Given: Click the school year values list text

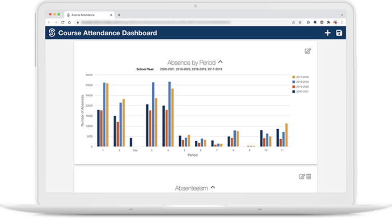Looking at the screenshot, I should 191,69.
